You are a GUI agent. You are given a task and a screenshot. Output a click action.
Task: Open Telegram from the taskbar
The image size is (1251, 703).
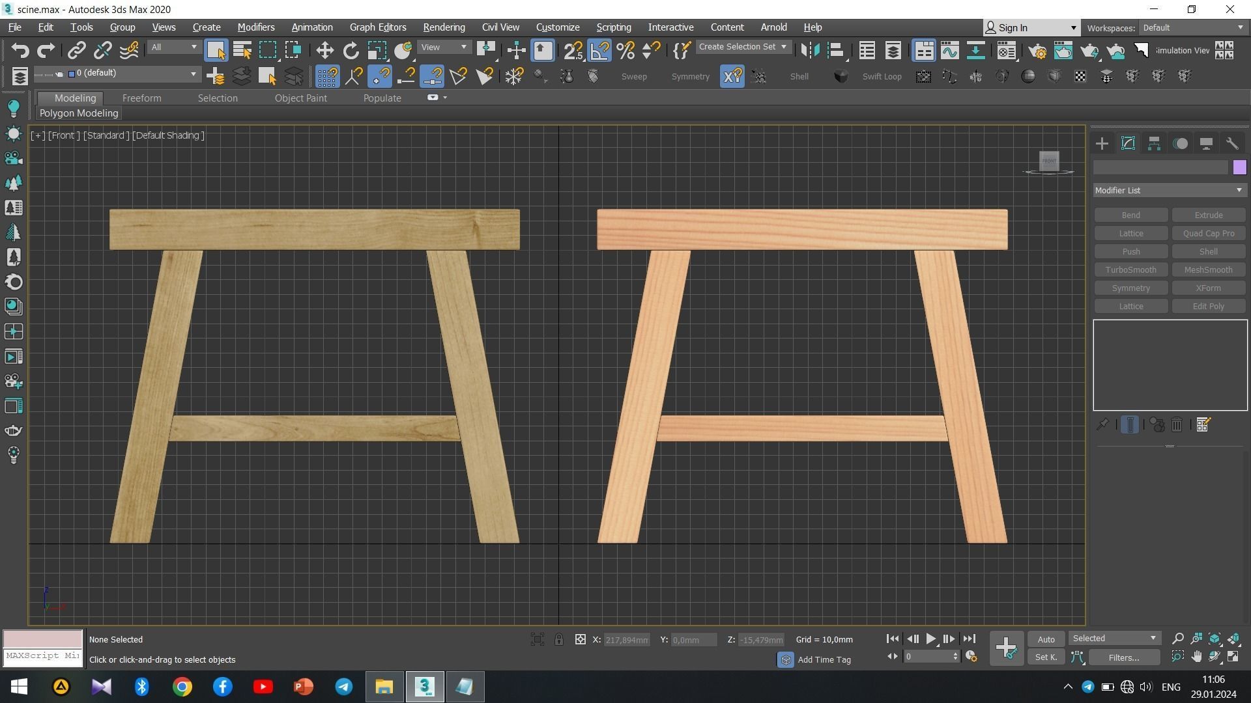pos(344,687)
